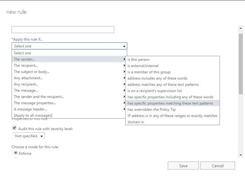The image size is (245, 176).
Task: Click the Save button
Action: tap(183, 166)
